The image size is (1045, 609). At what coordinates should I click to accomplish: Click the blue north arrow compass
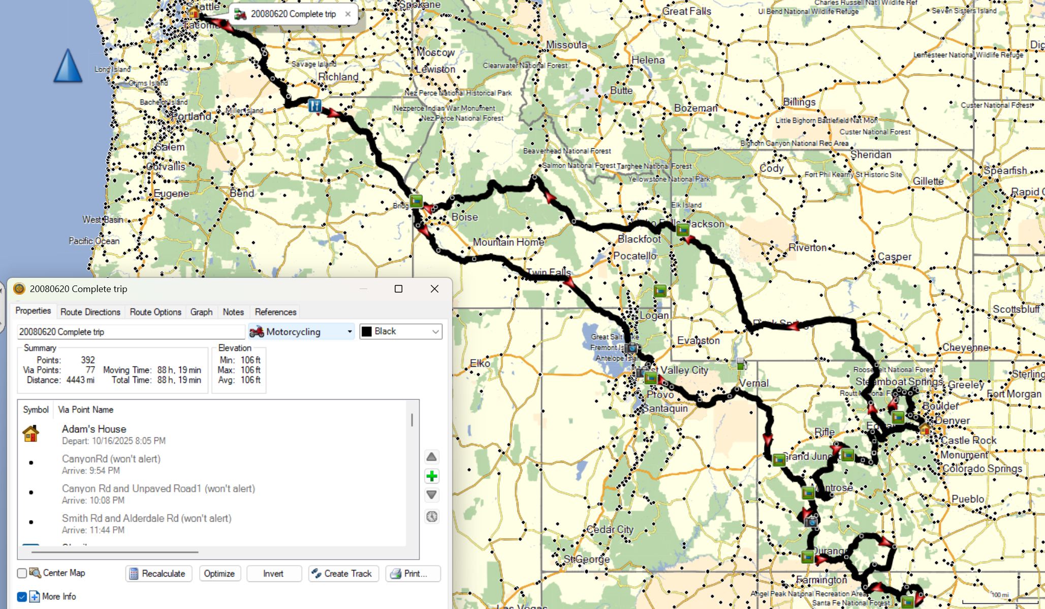[x=68, y=66]
